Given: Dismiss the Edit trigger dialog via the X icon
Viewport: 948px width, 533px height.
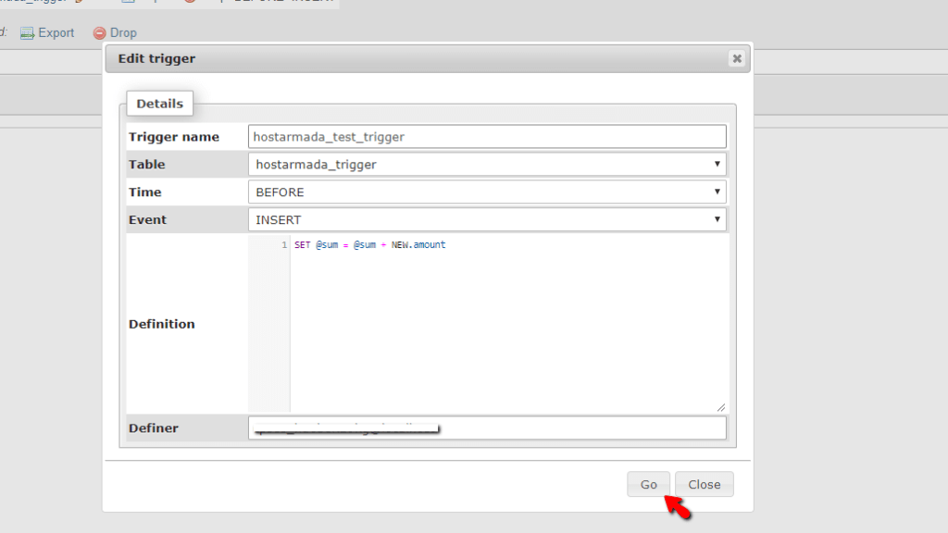Looking at the screenshot, I should click(x=737, y=57).
